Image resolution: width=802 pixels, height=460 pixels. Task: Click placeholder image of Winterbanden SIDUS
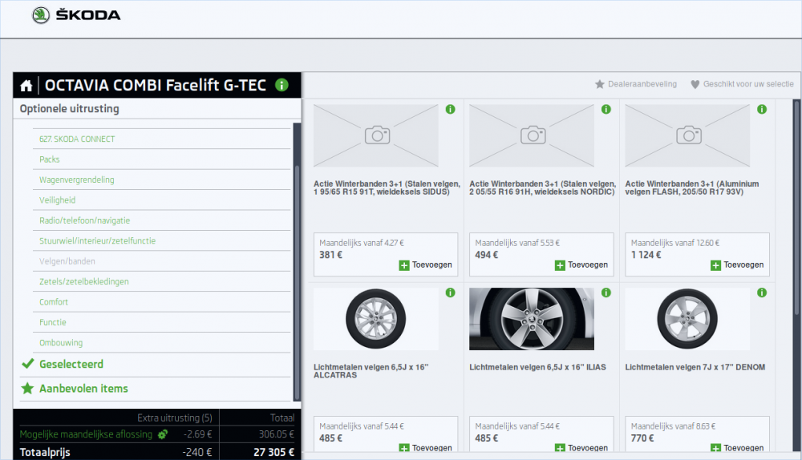(x=376, y=135)
